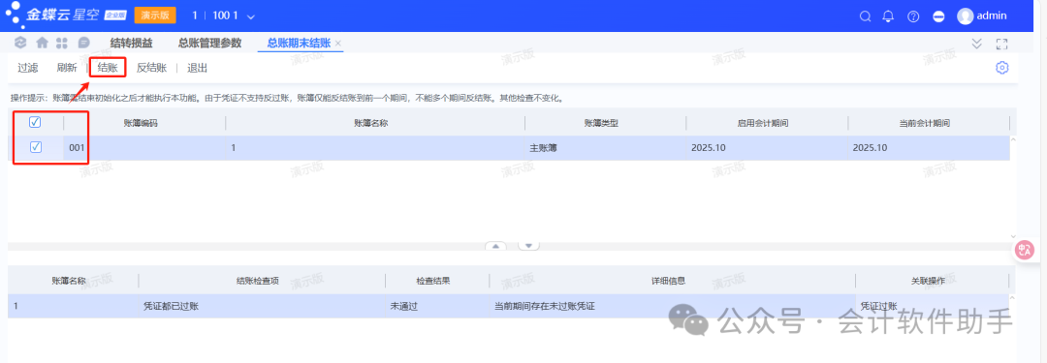Click the 结账 close-period button
Viewport: 1047px width, 363px height.
(108, 68)
